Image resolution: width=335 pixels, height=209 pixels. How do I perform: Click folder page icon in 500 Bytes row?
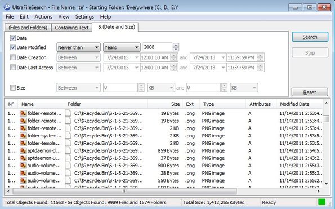pyautogui.click(x=68, y=166)
